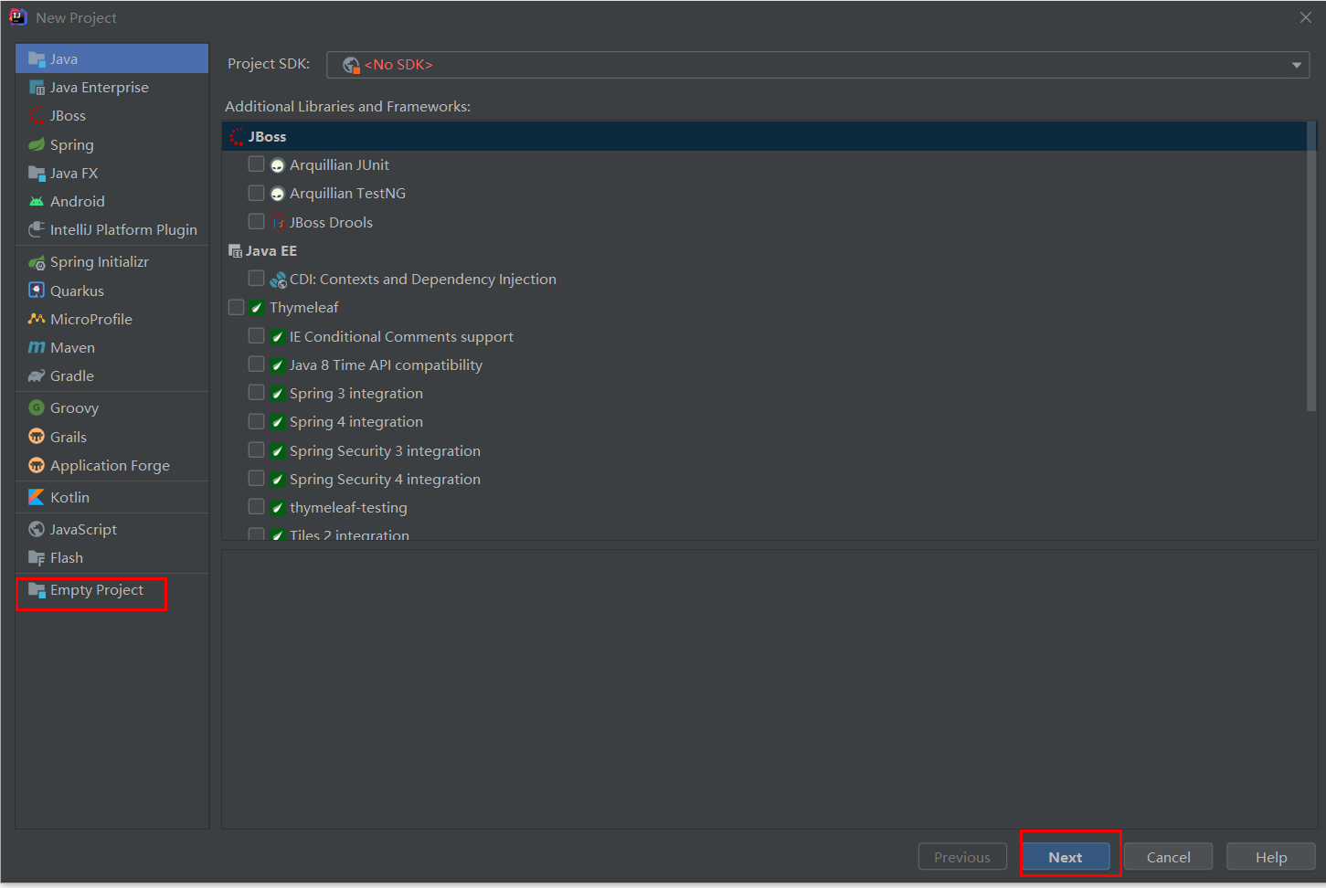1326x888 pixels.
Task: Select the Android robot icon
Action: (x=37, y=202)
